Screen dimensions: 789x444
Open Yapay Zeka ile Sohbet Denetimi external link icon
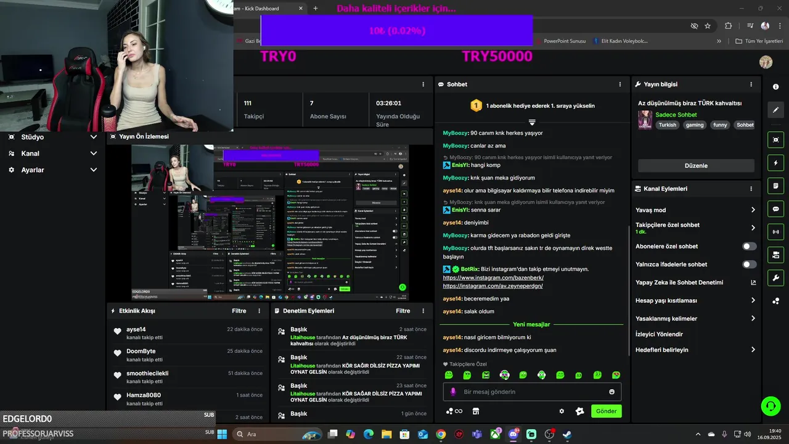pyautogui.click(x=753, y=282)
